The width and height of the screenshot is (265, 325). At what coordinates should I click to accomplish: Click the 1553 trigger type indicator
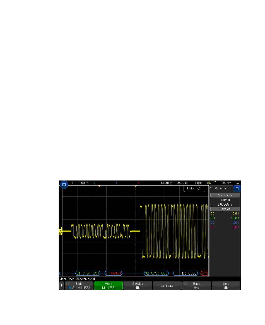209,183
